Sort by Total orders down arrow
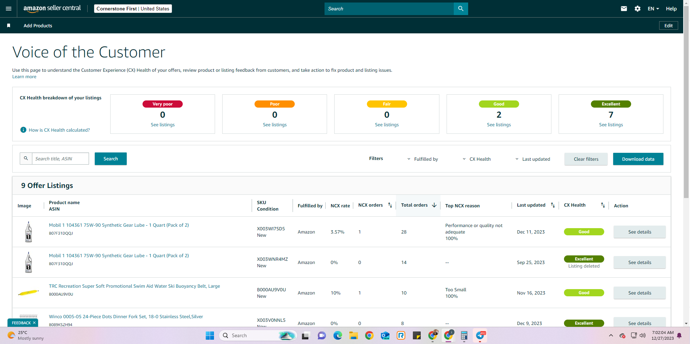 click(434, 205)
